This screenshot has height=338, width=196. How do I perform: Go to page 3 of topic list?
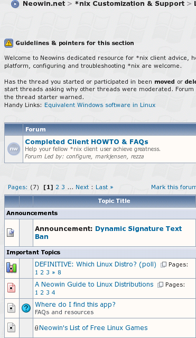coord(63,187)
